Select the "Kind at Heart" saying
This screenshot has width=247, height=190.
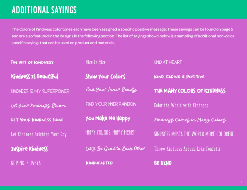168,62
